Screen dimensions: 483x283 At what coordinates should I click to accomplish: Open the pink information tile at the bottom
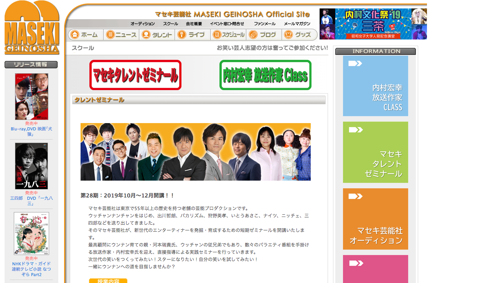click(376, 269)
